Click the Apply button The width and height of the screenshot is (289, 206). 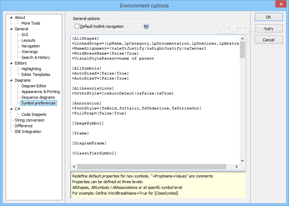(x=269, y=29)
